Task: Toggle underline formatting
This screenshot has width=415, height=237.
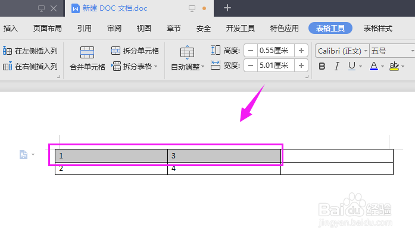Action: pyautogui.click(x=351, y=66)
